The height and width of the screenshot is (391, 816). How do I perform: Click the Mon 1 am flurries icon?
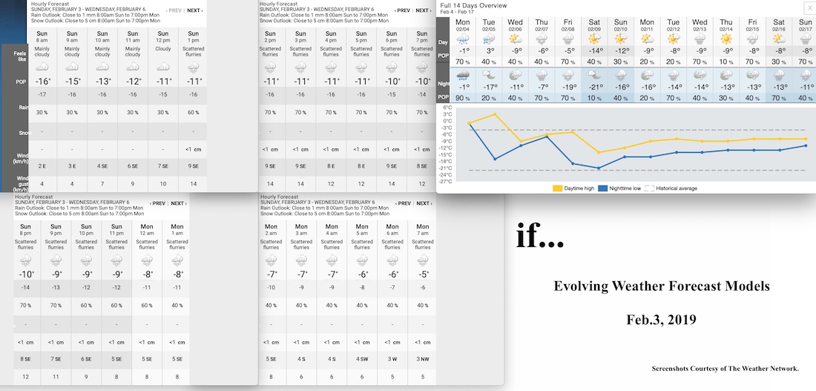(x=177, y=260)
